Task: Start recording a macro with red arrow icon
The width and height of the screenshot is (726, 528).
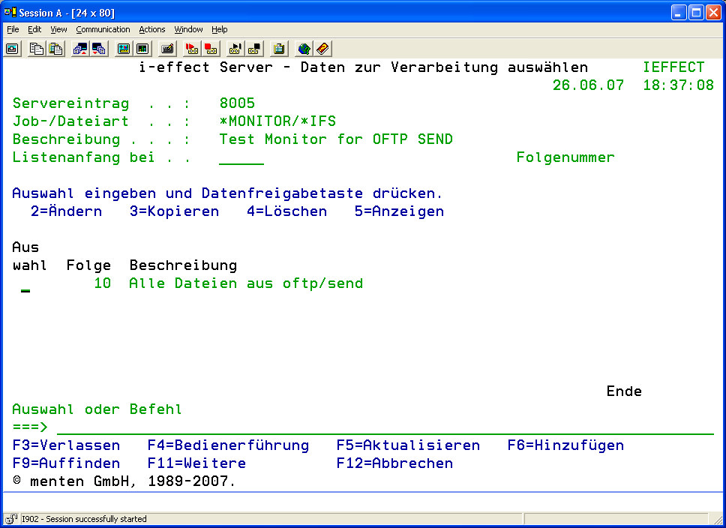Action: point(192,49)
